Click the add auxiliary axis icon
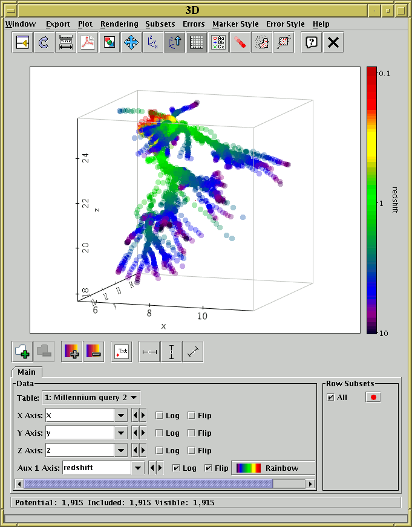 71,351
